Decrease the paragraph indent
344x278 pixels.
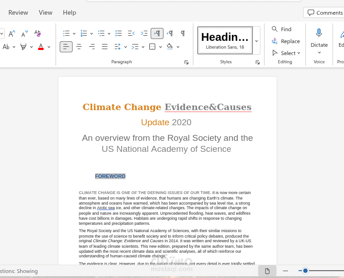(x=131, y=33)
